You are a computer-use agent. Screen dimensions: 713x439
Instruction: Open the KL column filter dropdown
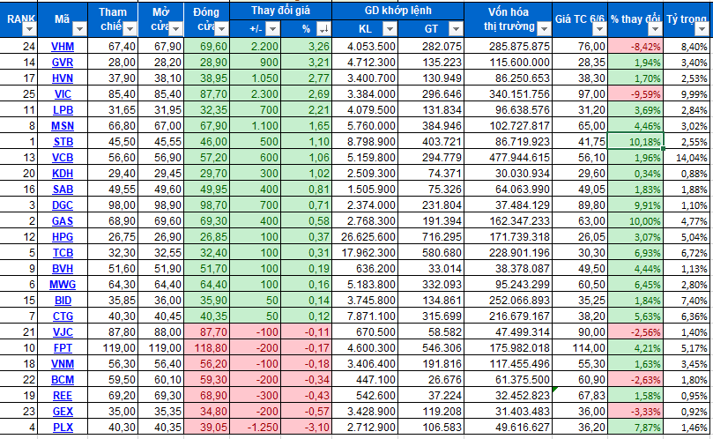click(x=390, y=29)
